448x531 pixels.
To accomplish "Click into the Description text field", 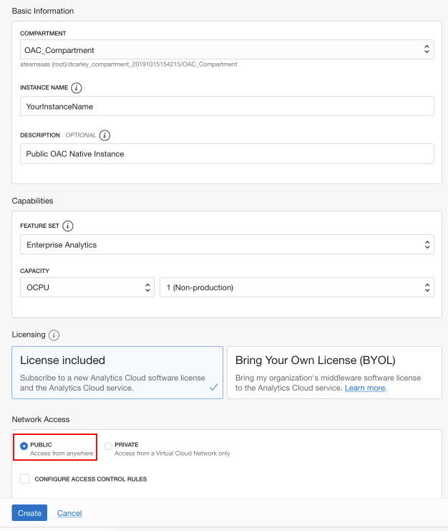I will (227, 153).
